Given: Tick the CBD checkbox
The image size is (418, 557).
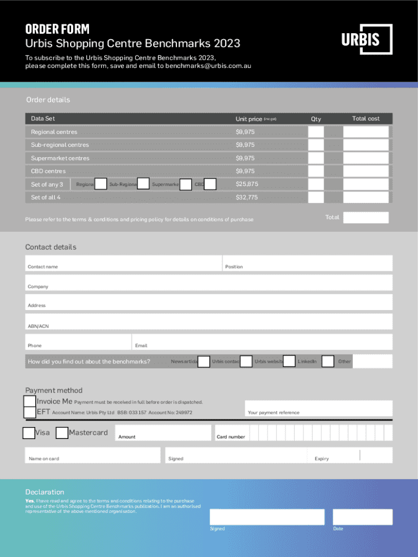Looking at the screenshot, I should click(211, 184).
